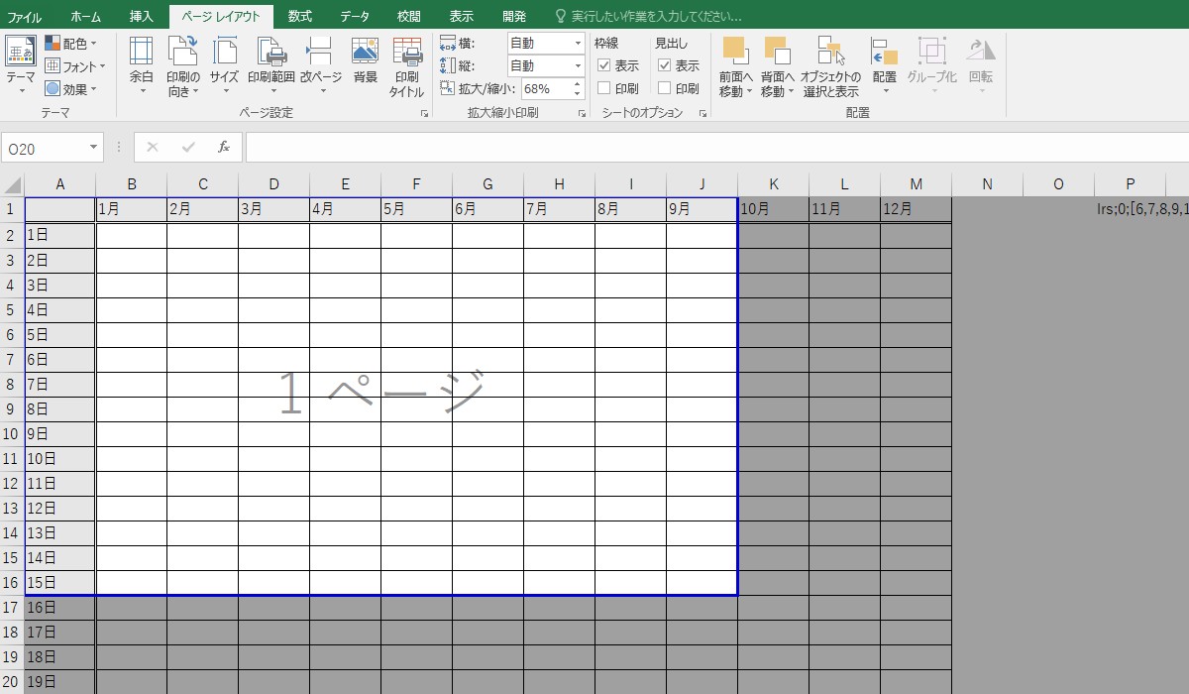Open the 配色 theme colors menu
Image resolution: width=1189 pixels, height=694 pixels.
click(70, 44)
